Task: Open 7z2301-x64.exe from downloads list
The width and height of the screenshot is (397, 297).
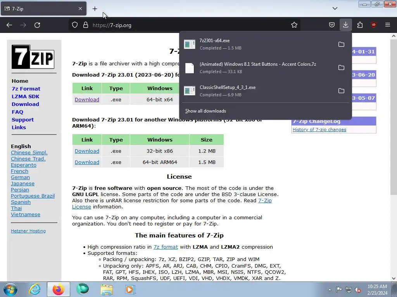Action: (x=258, y=44)
